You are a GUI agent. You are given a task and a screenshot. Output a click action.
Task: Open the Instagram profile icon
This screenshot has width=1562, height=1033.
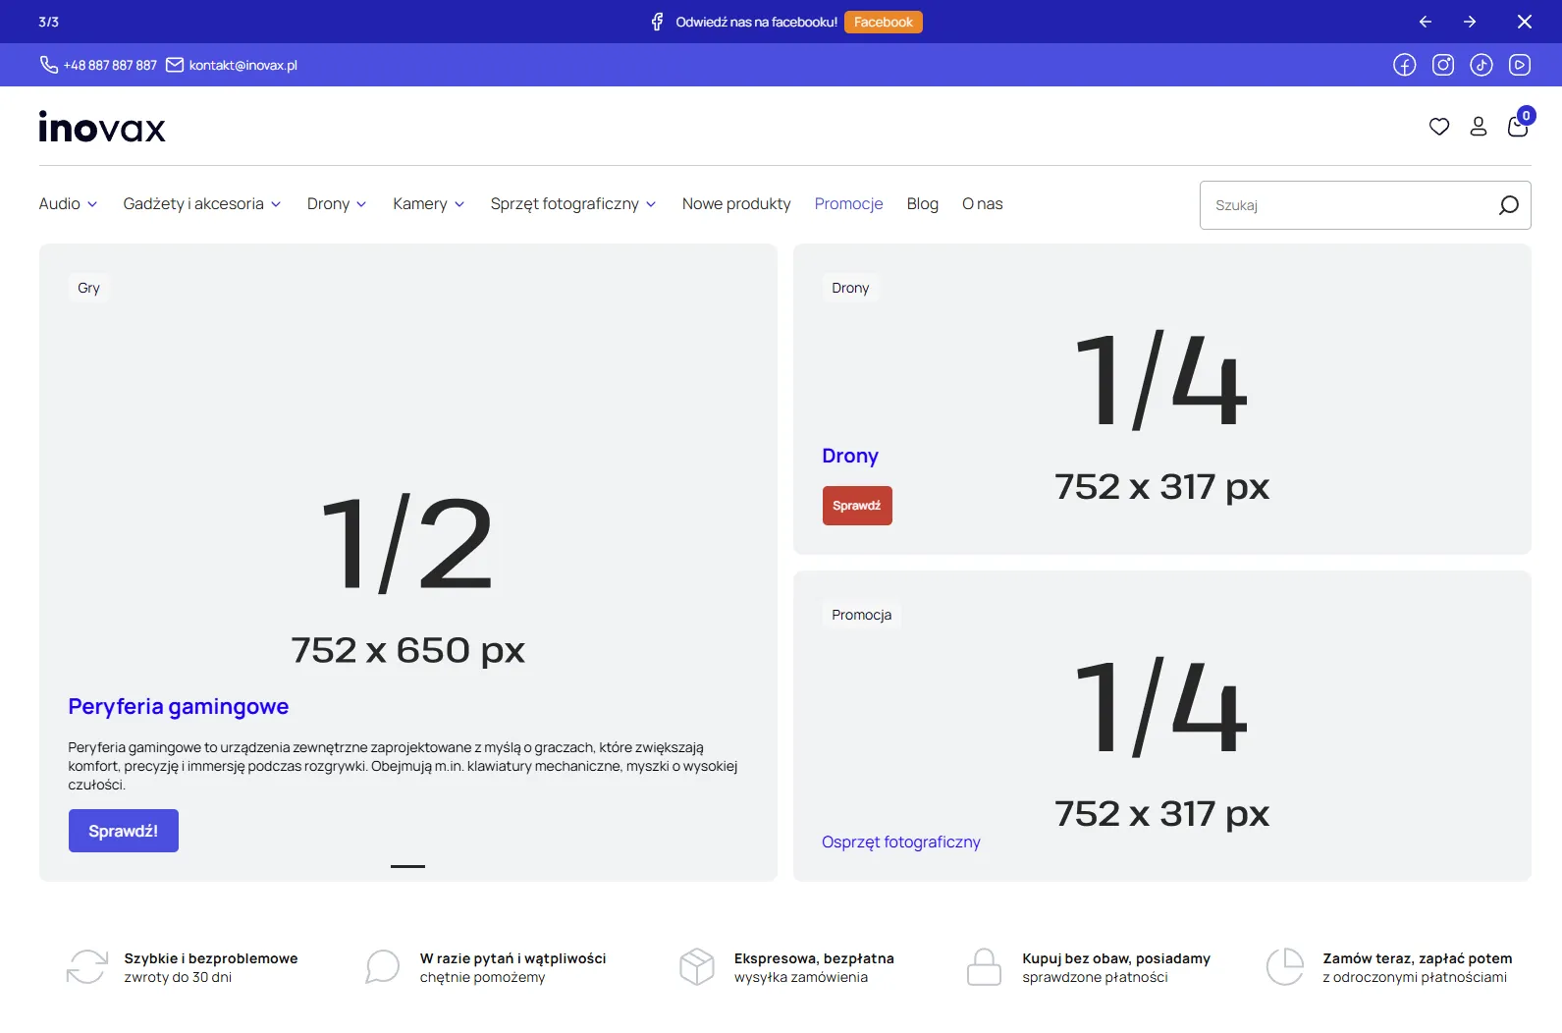tap(1442, 65)
